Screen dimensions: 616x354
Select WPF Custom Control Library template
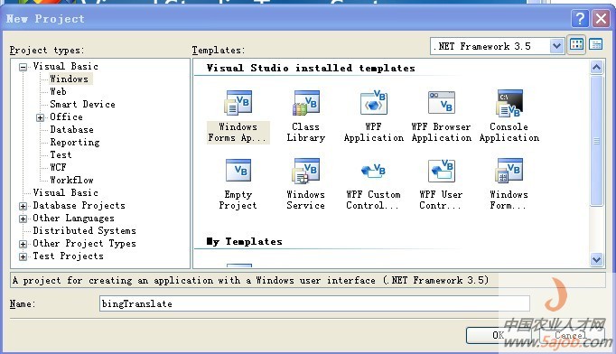coord(373,184)
